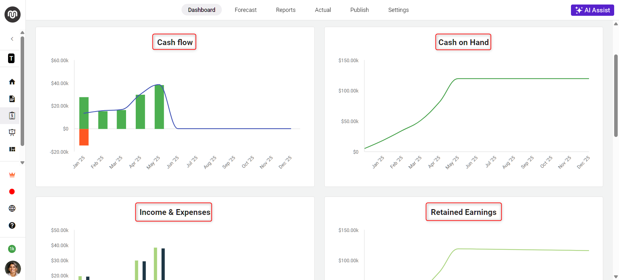Go to the Settings tab
Viewport: 619px width, 280px height.
398,10
